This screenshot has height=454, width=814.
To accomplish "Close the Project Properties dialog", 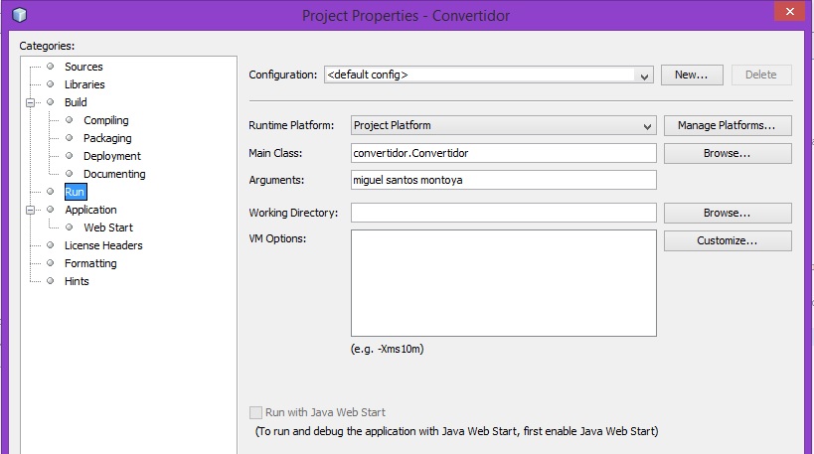I will point(789,11).
